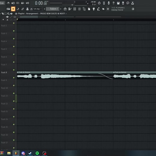The width and height of the screenshot is (156, 156).
Task: Click the microphone recording icon
Action: tap(109, 3)
